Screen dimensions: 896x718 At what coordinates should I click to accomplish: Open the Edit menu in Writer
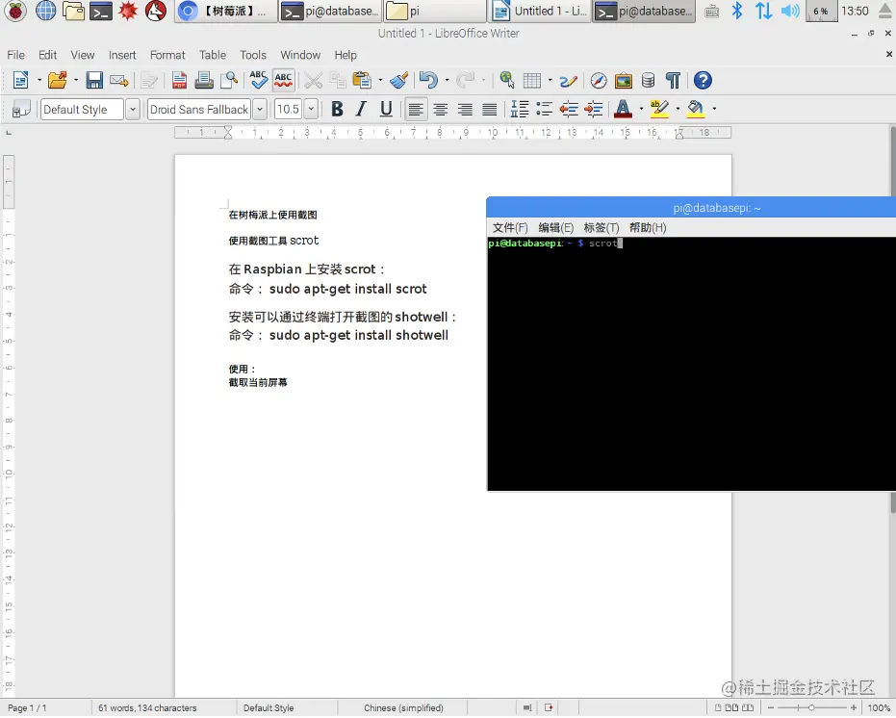pyautogui.click(x=47, y=55)
